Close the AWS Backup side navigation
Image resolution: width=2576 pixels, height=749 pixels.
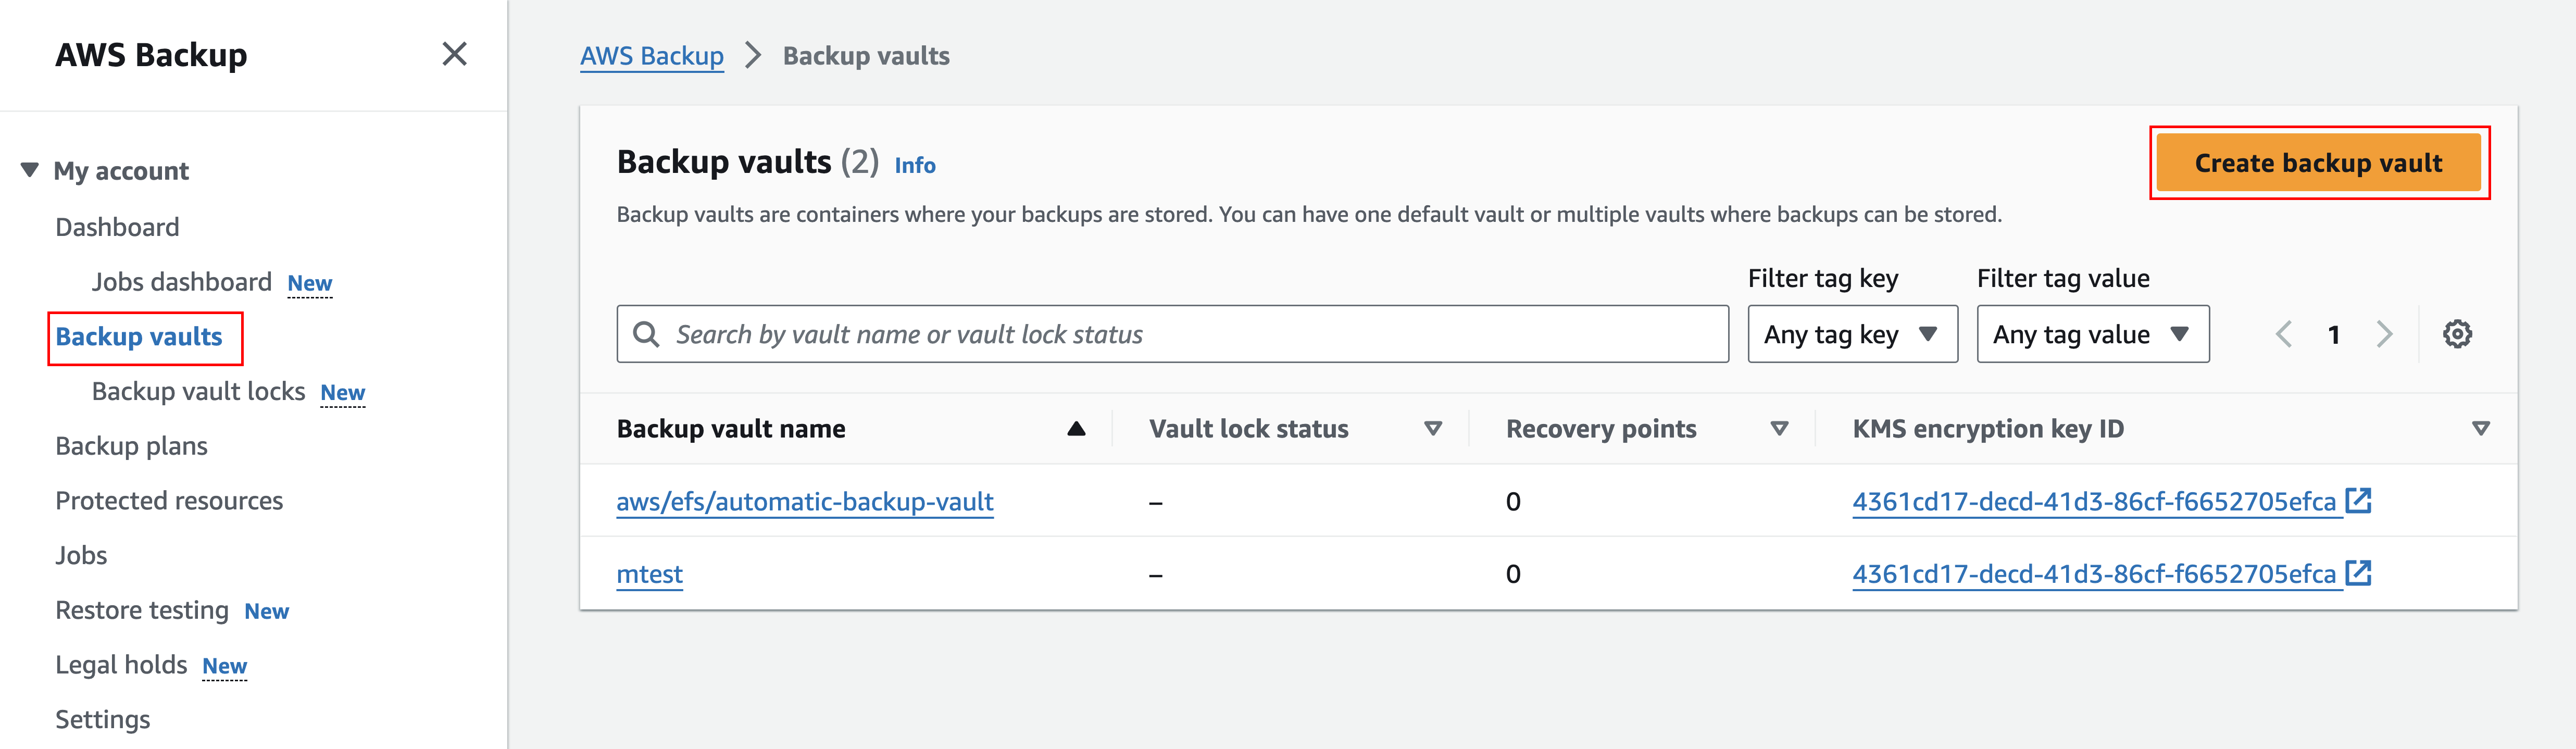click(454, 54)
